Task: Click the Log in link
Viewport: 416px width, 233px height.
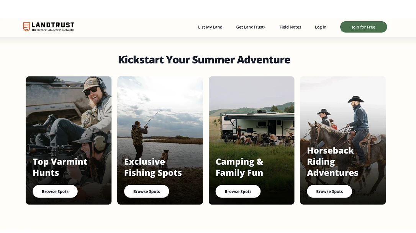Action: pos(321,27)
